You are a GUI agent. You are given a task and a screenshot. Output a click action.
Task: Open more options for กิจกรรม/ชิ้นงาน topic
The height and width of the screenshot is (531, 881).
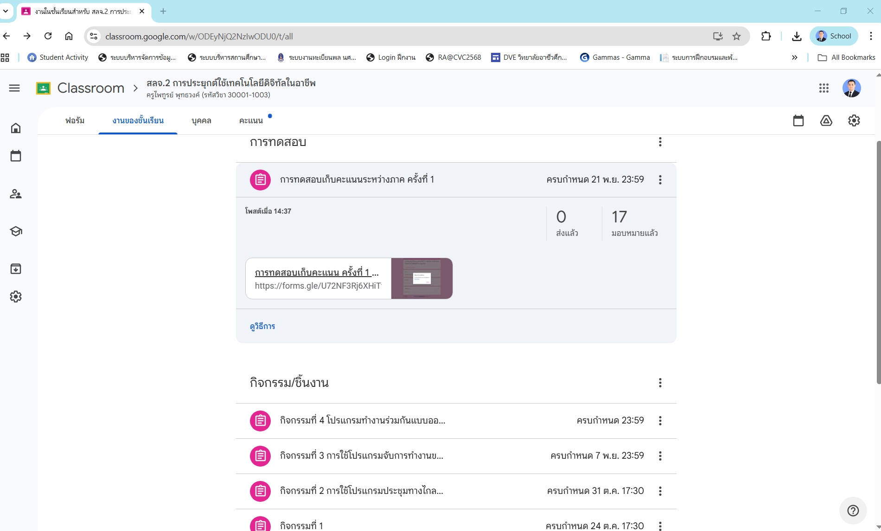660,383
